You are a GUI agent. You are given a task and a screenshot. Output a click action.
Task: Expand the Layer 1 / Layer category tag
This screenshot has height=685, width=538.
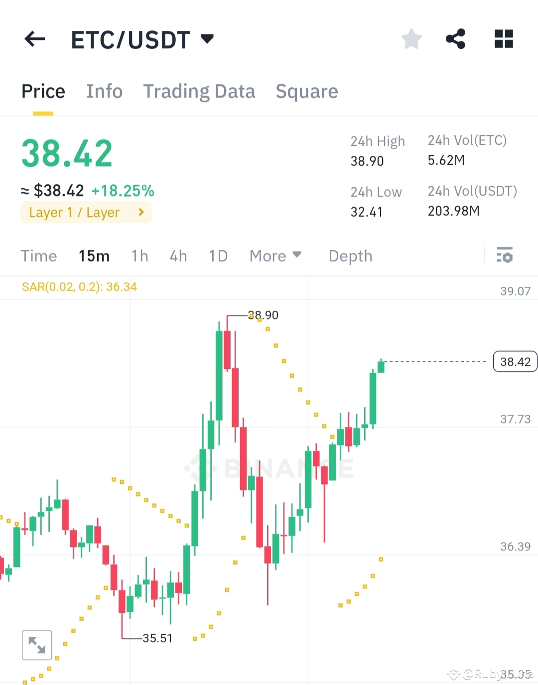[86, 212]
